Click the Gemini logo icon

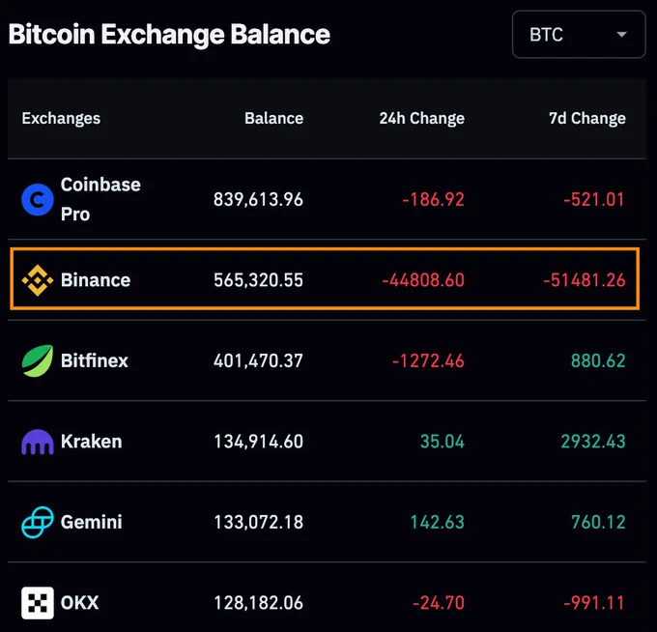(38, 522)
